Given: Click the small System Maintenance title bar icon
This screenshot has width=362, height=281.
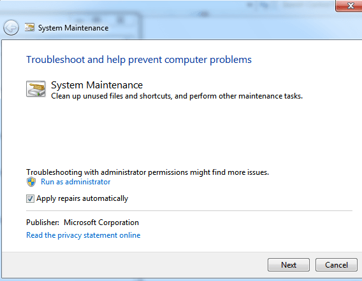Looking at the screenshot, I should [30, 27].
